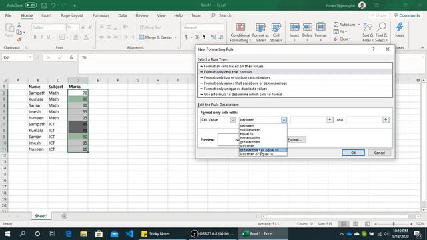Click the AutoSum icon
The image size is (427, 240).
coord(336,25)
